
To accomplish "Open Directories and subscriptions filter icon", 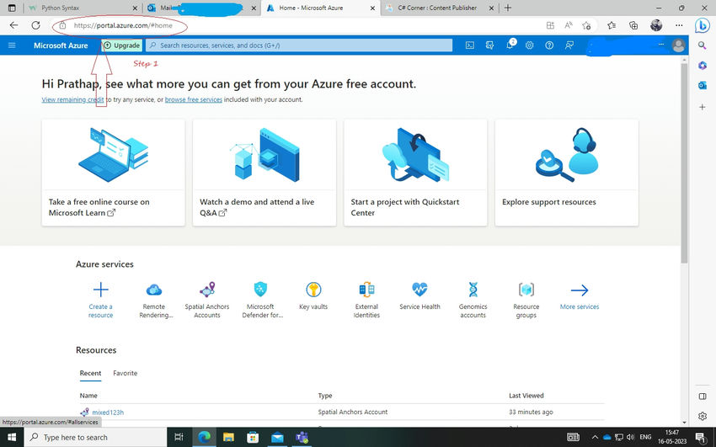I will (489, 45).
